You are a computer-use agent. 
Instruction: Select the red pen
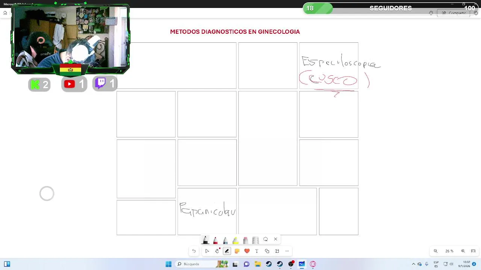click(x=215, y=240)
